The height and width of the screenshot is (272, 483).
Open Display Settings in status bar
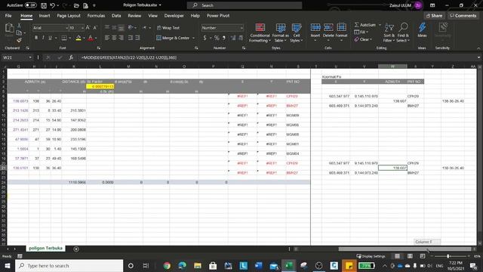[x=371, y=256]
